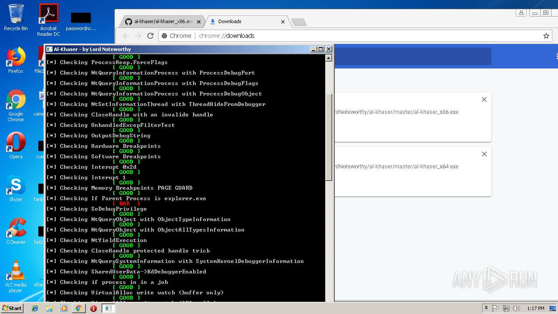The height and width of the screenshot is (314, 558).
Task: Remove al-khaser_x64.exe download entry
Action: (x=484, y=154)
